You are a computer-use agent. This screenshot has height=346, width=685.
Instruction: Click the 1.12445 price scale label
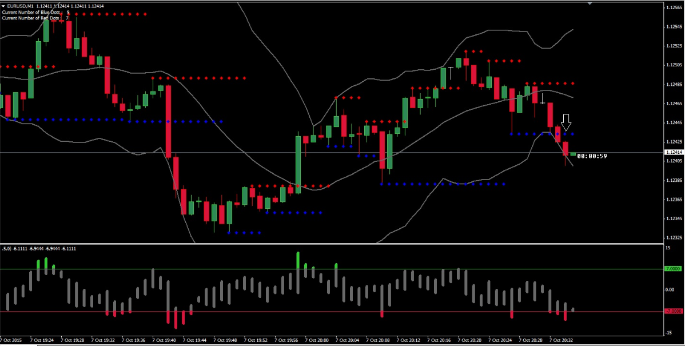674,123
